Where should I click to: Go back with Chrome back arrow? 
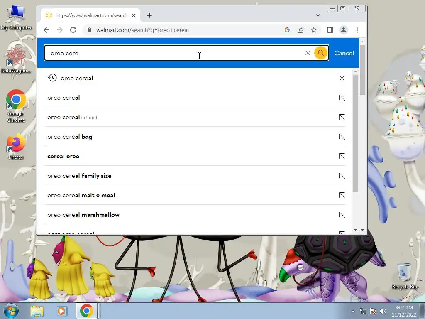pos(46,30)
